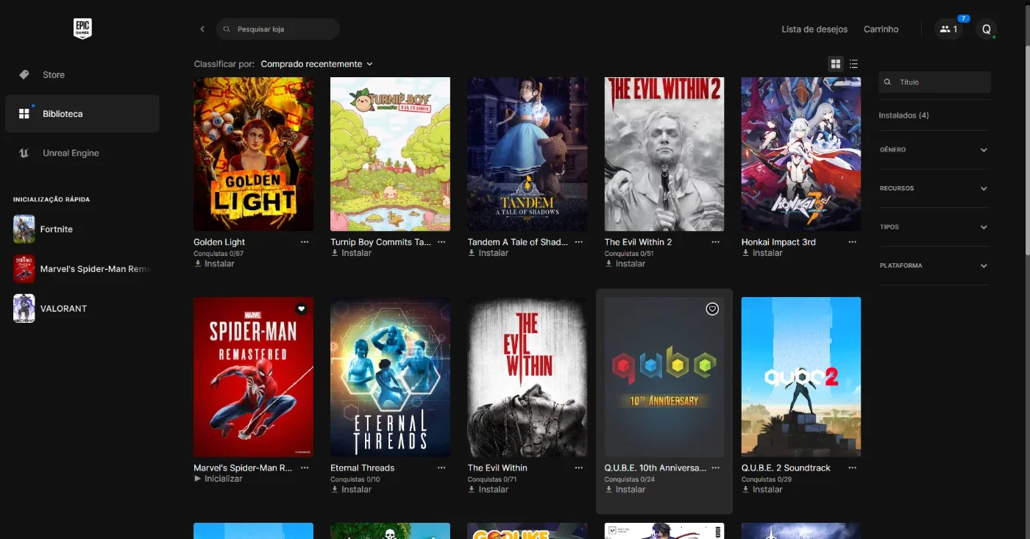Expand the RECURSOS filter

pyautogui.click(x=934, y=188)
